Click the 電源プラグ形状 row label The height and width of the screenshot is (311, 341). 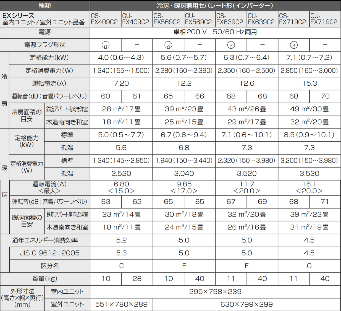45,45
